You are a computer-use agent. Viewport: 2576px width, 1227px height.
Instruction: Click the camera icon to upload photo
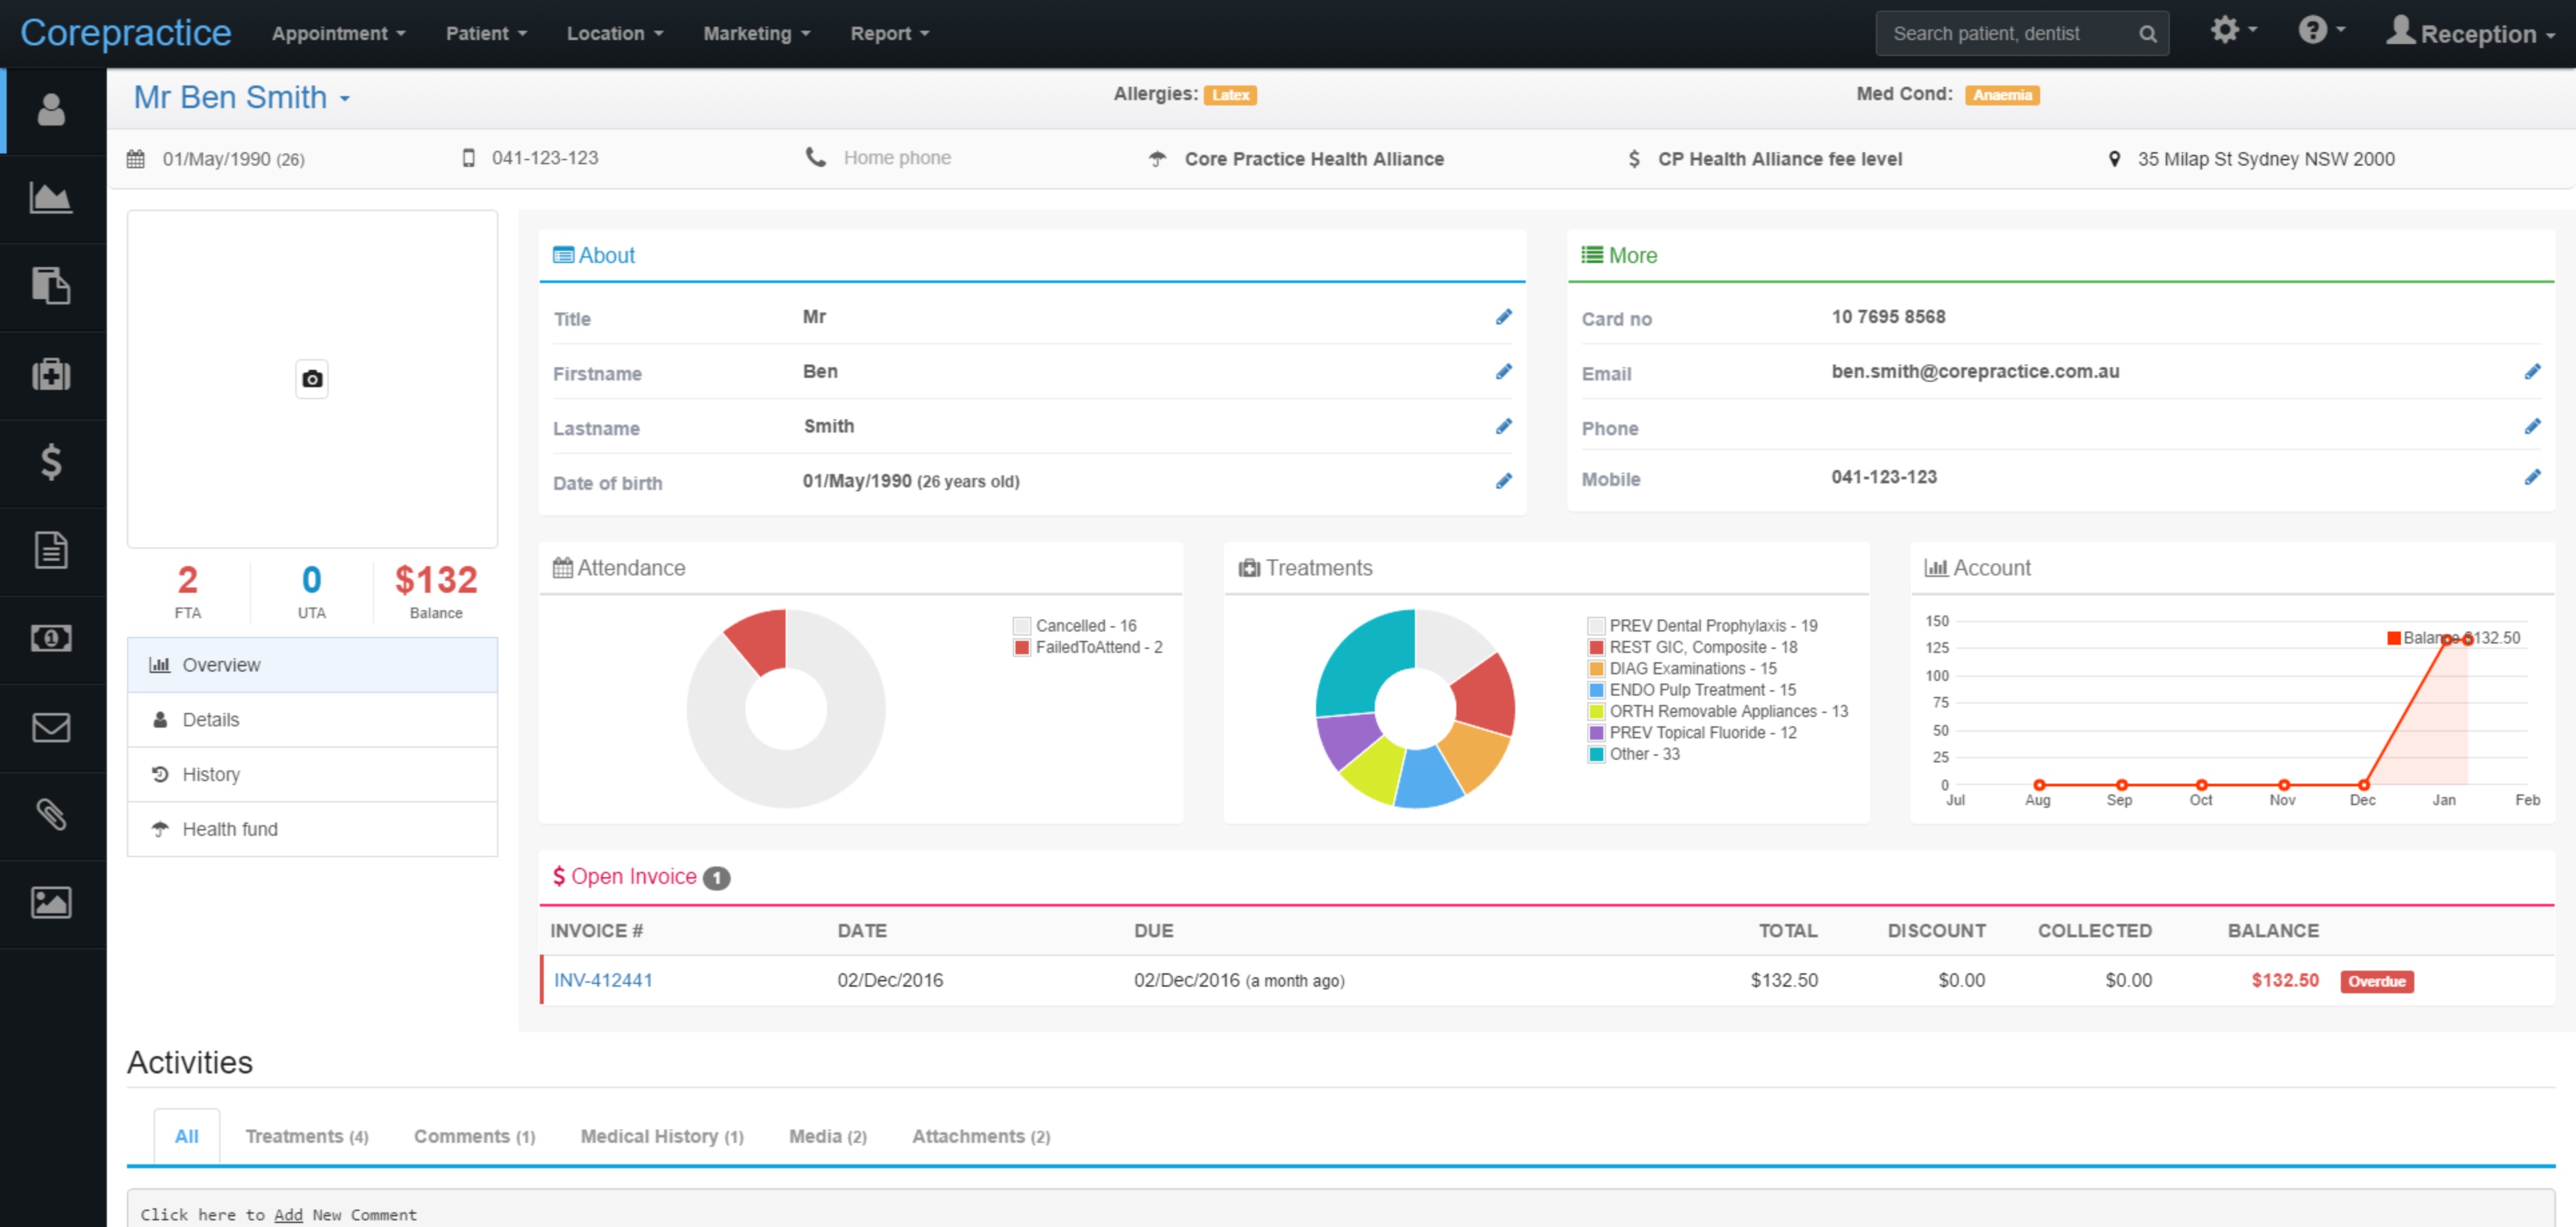[x=312, y=379]
